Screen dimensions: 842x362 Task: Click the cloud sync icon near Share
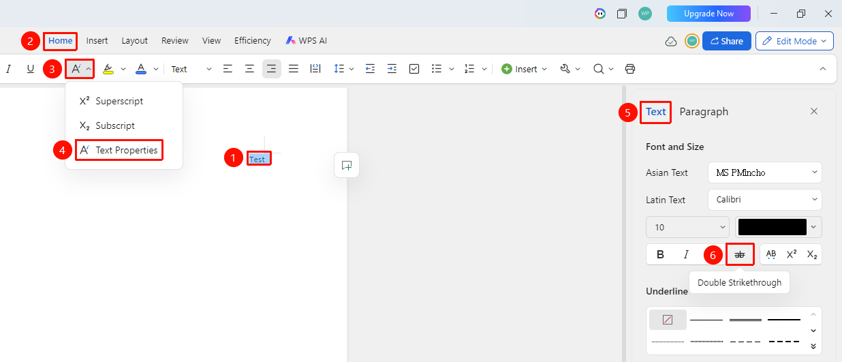pyautogui.click(x=671, y=41)
